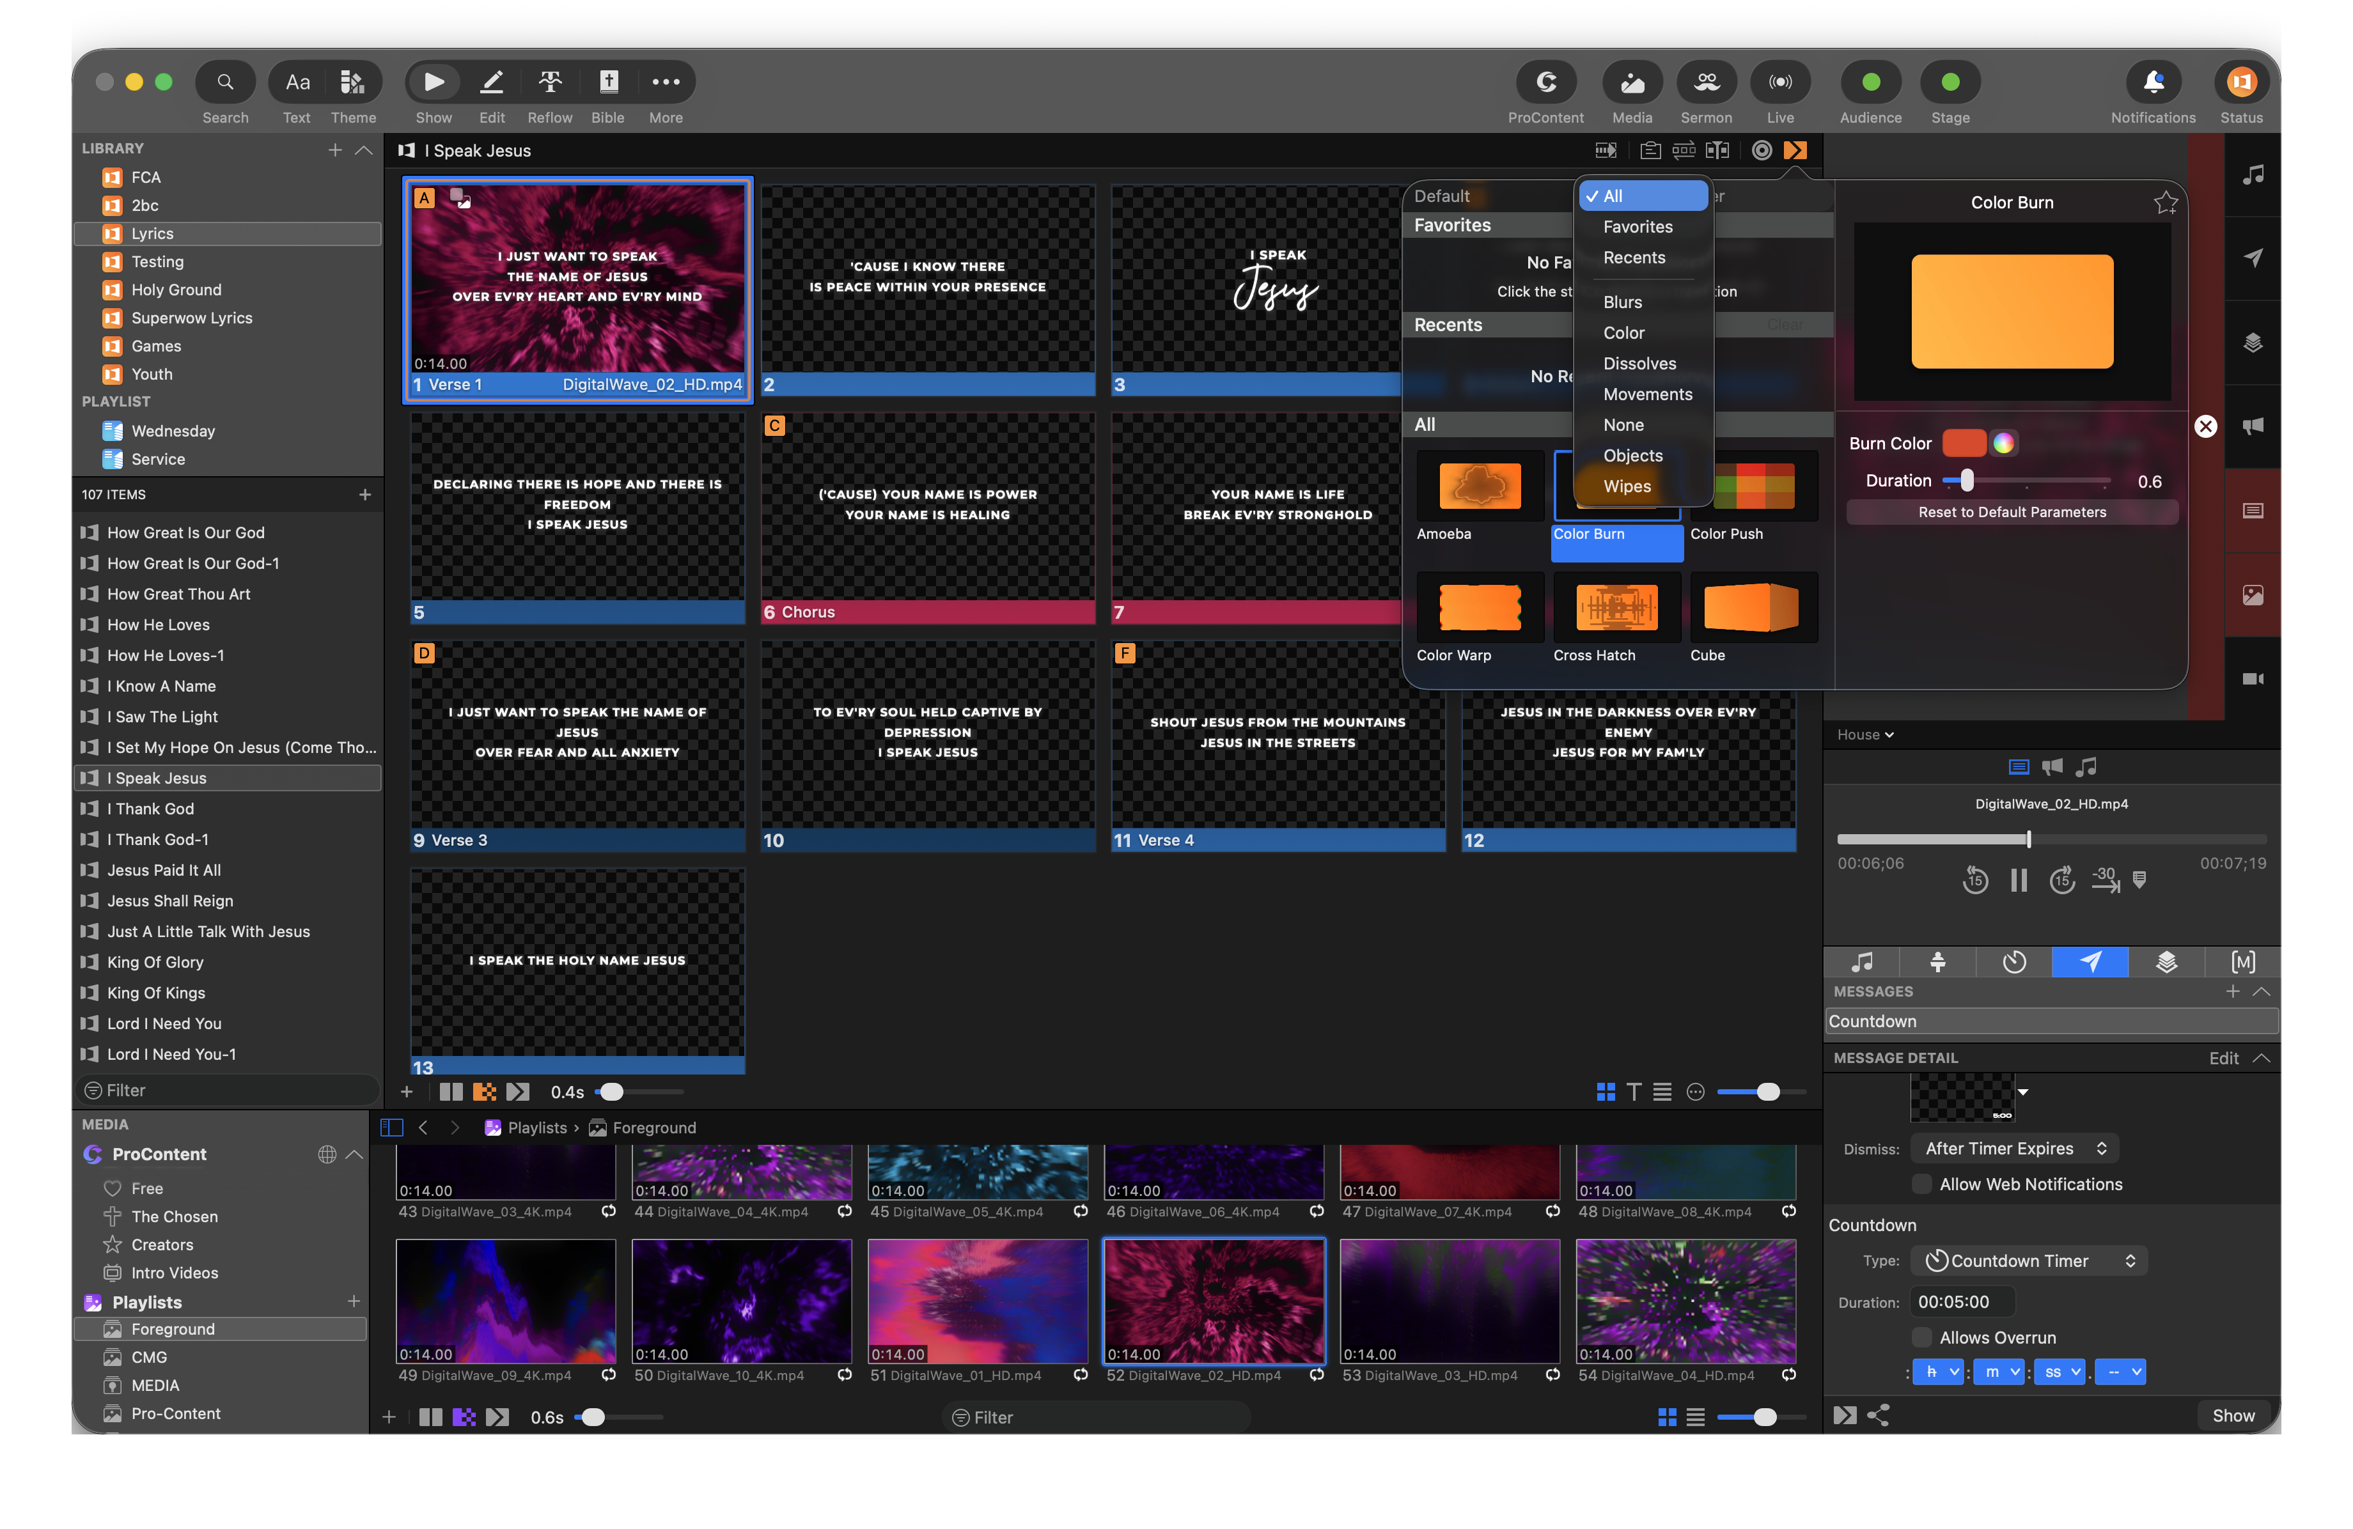
Task: Clear the announcements layer megaphone icon
Action: tap(2252, 426)
